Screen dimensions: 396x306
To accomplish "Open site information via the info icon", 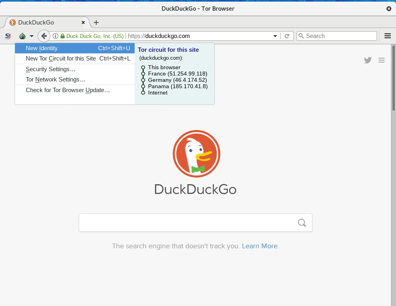I will pyautogui.click(x=55, y=36).
